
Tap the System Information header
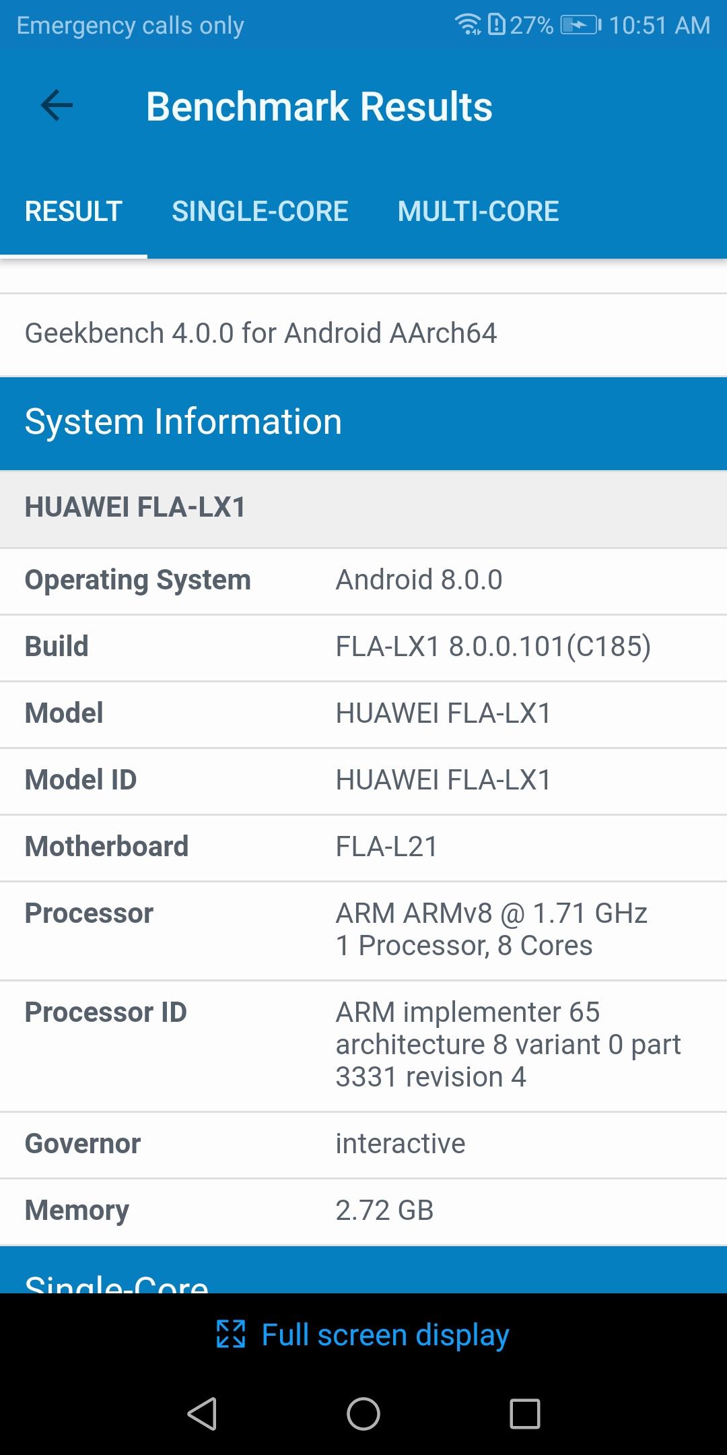[x=183, y=422]
